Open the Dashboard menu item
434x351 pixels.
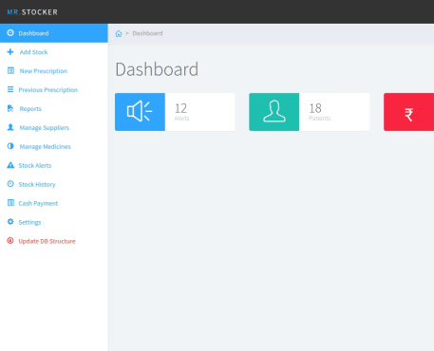click(x=54, y=33)
